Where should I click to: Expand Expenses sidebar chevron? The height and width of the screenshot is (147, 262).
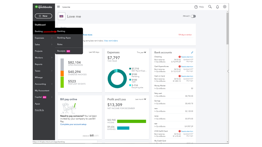52,38
